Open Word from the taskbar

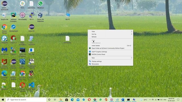(x=123, y=99)
